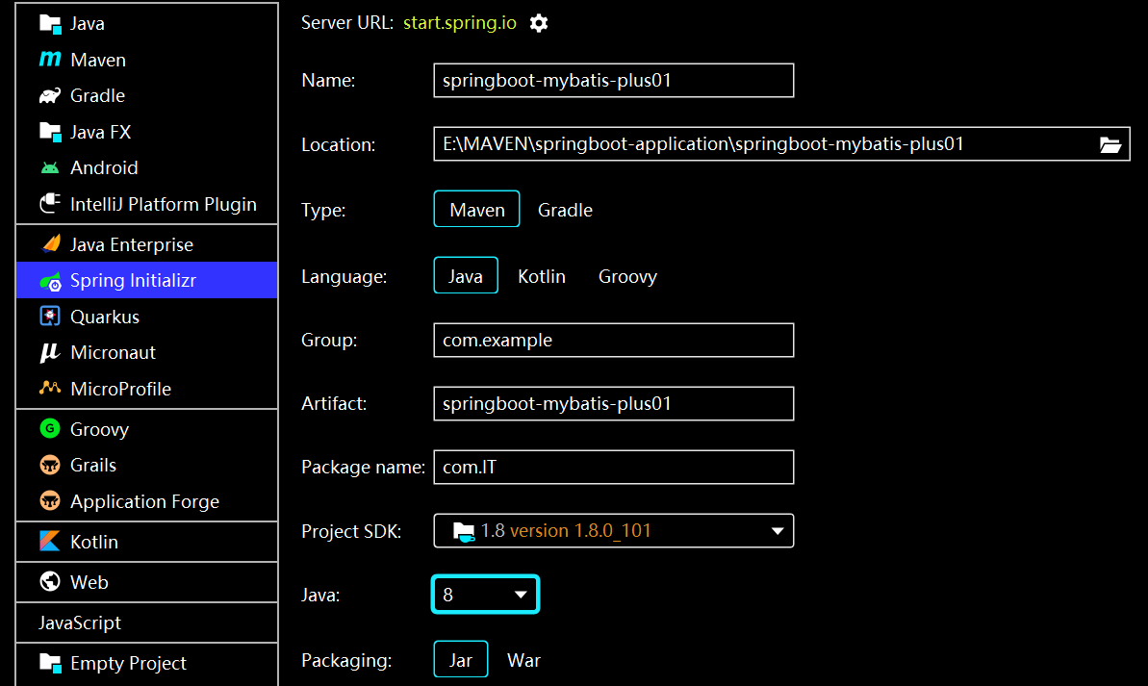
Task: Click the MicroProfile icon
Action: pos(50,388)
